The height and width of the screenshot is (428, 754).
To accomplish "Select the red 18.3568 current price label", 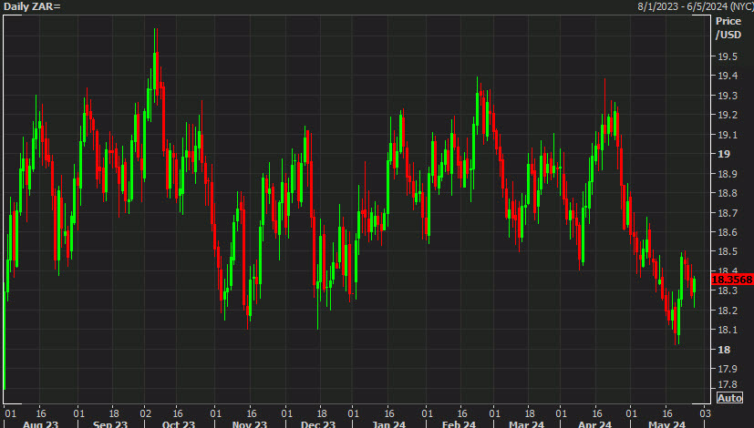I will (x=732, y=280).
